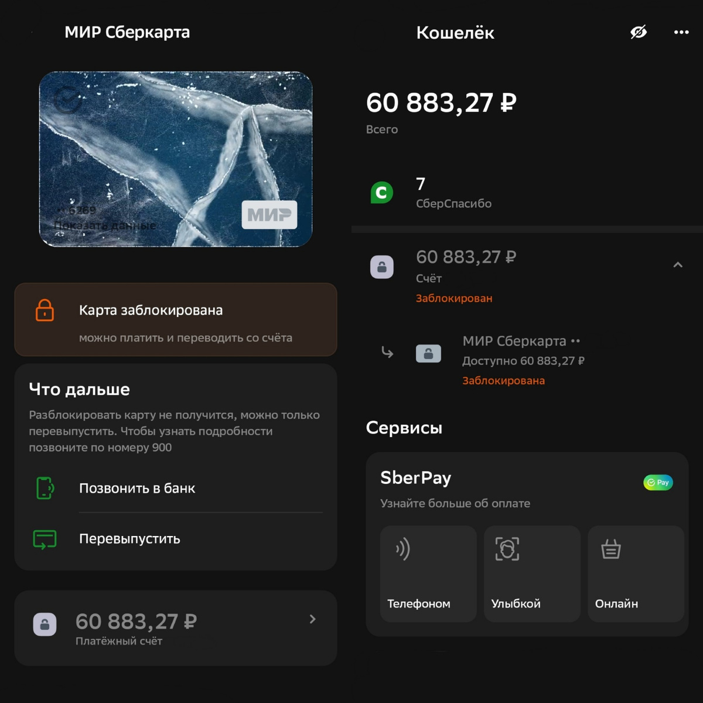
Task: Tap lock card icon next to МИР Сберкарта
Action: [428, 353]
